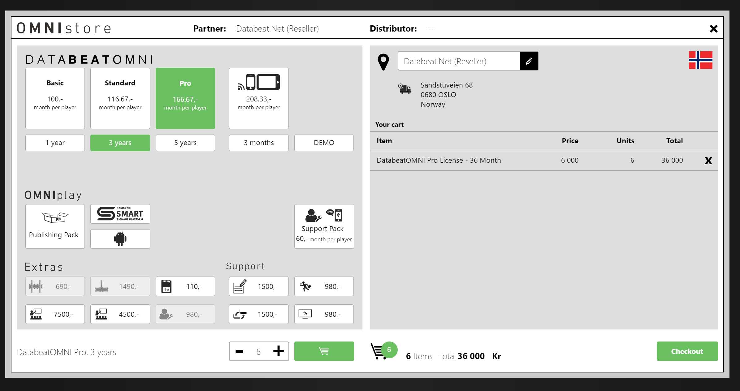Choose the 3 months duration
The image size is (740, 391).
tap(259, 143)
